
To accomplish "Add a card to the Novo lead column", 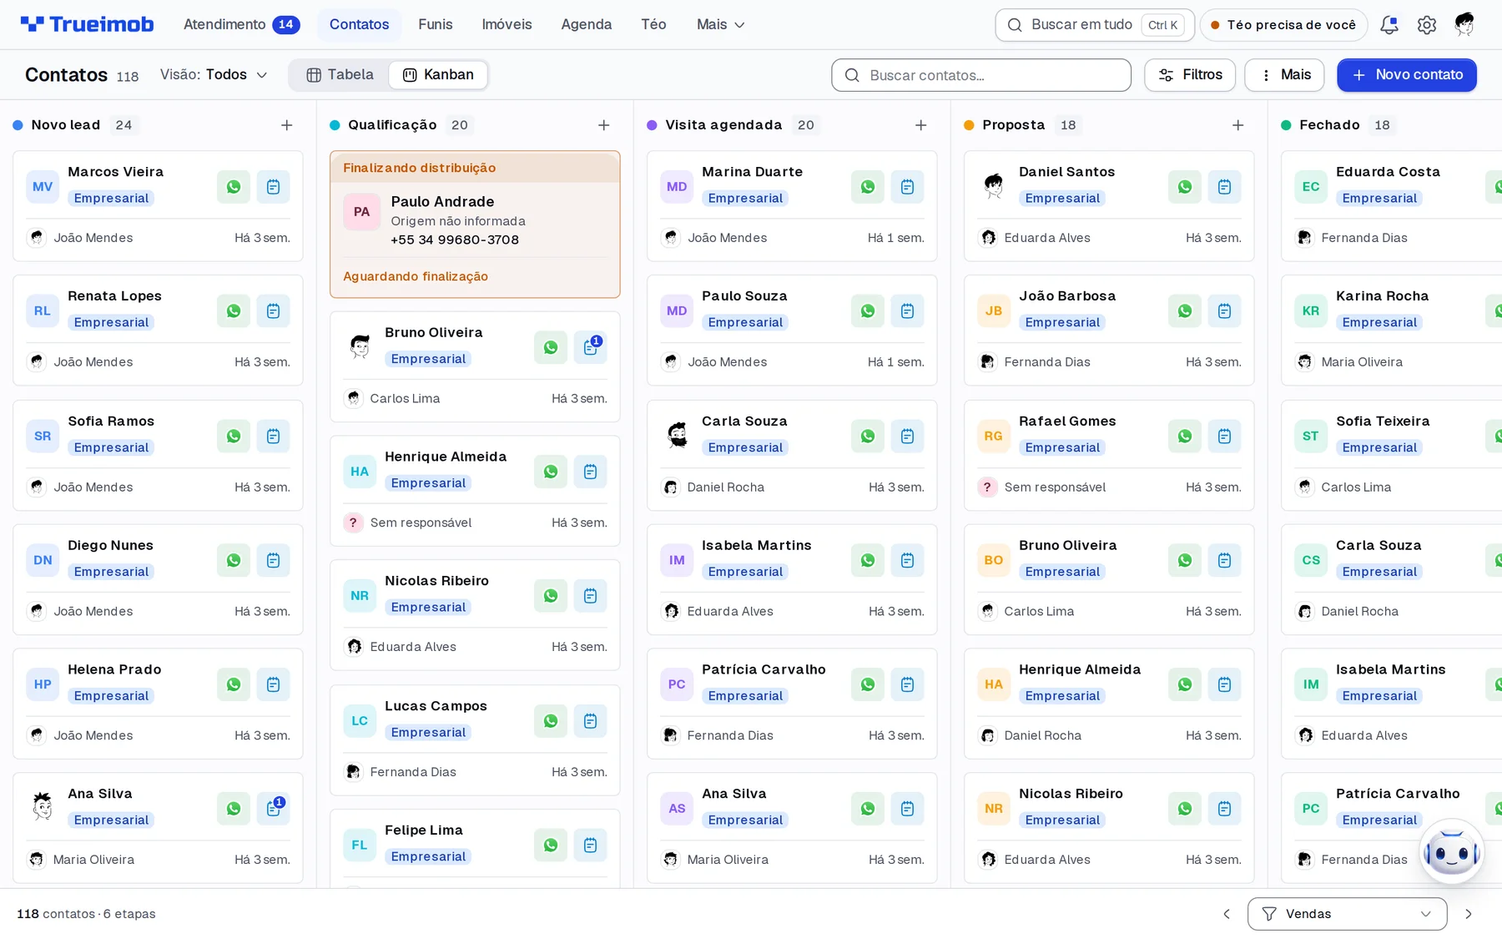I will [x=287, y=125].
